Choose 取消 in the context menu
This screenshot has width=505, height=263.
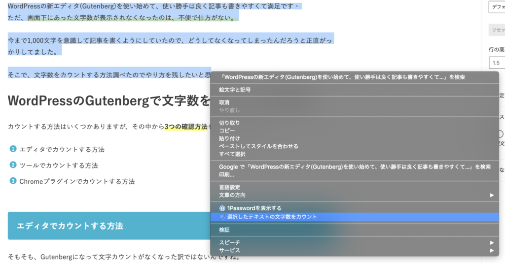pos(354,102)
